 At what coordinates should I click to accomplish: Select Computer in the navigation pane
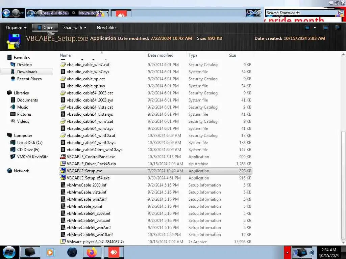(23, 136)
